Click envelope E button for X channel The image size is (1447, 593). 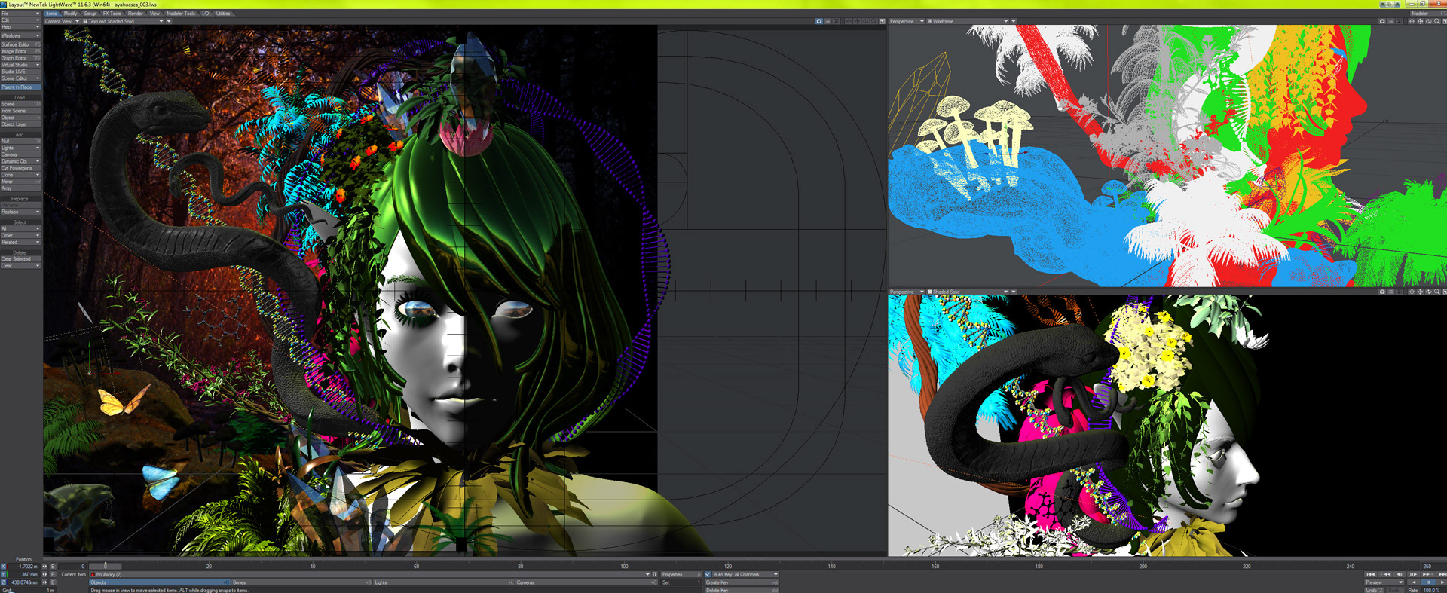pyautogui.click(x=53, y=566)
